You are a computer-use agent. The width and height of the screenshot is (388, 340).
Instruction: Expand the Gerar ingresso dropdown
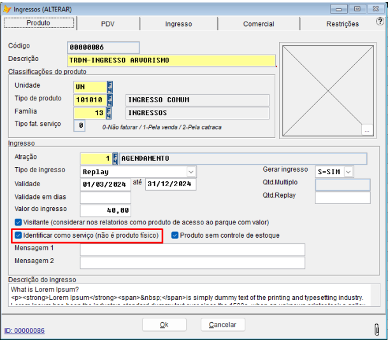348,172
